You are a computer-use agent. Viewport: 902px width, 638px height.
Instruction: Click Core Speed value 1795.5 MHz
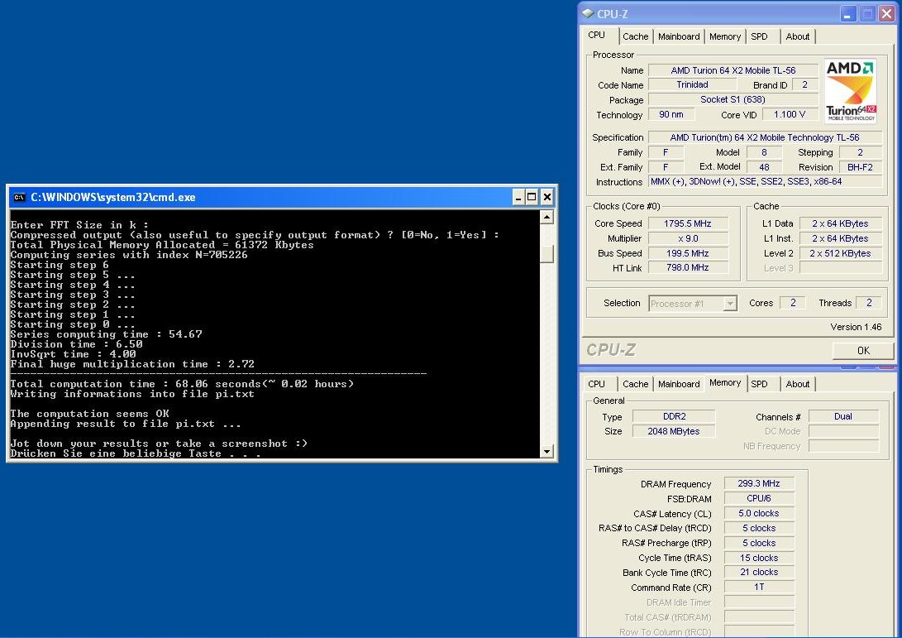click(687, 223)
